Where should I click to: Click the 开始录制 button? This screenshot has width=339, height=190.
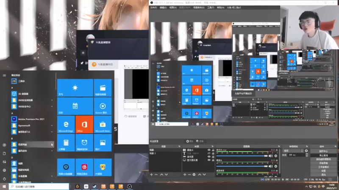tap(323, 163)
